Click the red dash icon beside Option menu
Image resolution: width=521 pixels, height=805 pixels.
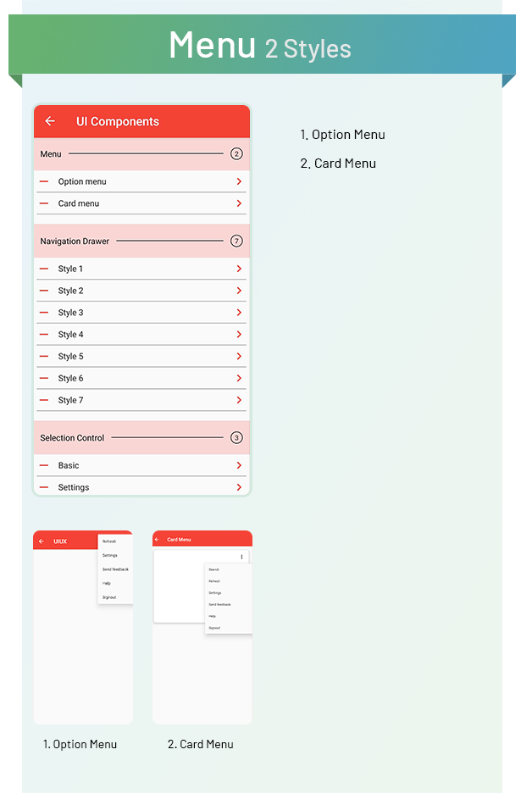(x=44, y=182)
